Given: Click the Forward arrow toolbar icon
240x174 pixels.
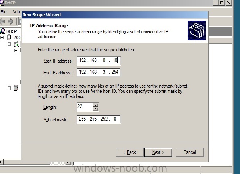Looking at the screenshot, I should 10,21.
